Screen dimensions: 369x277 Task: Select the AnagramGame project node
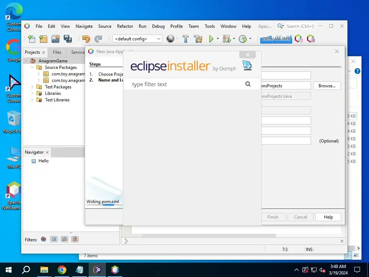pyautogui.click(x=53, y=61)
